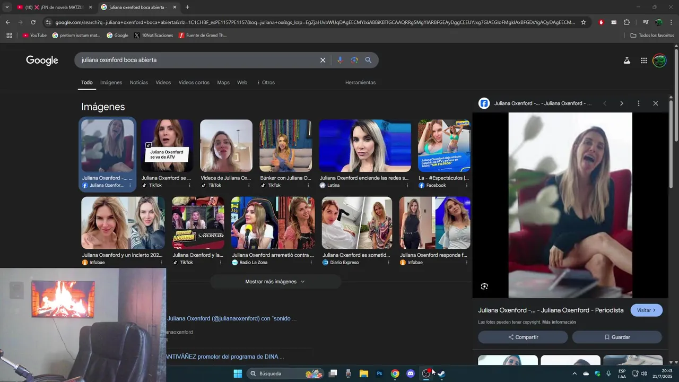Search inside image with Lens icon

tap(484, 286)
